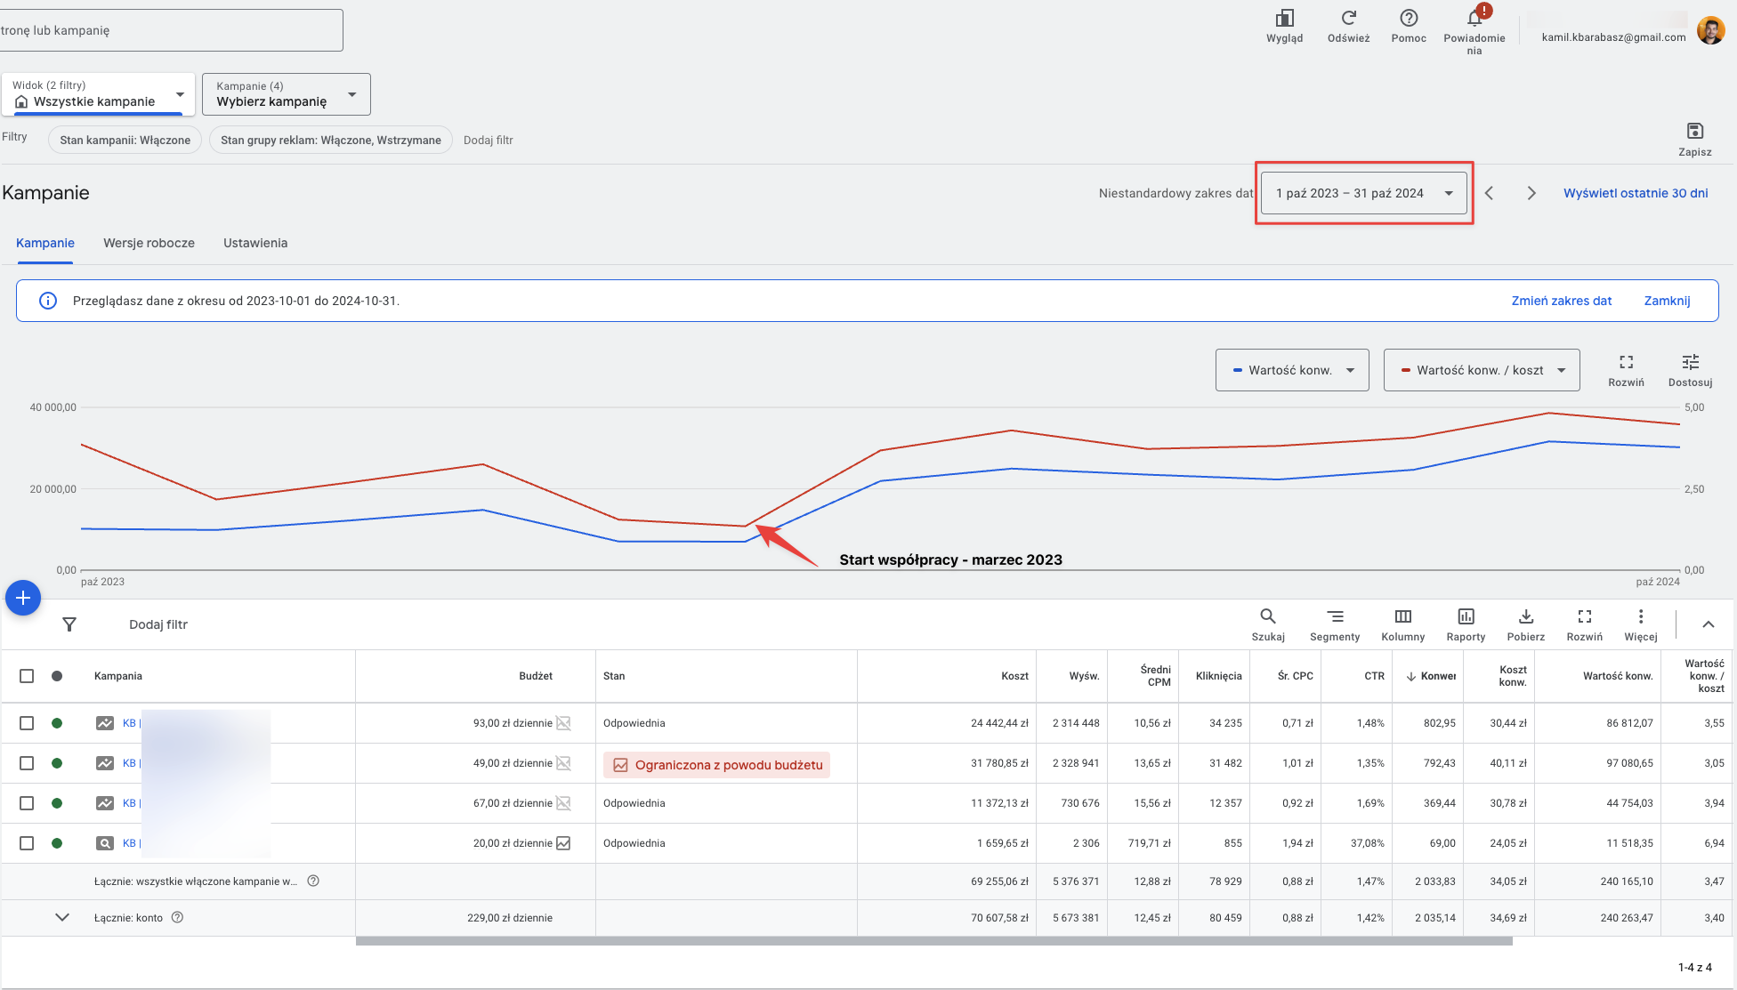Open the blue Wartość konw. metric dropdown
This screenshot has height=990, width=1737.
pos(1292,370)
